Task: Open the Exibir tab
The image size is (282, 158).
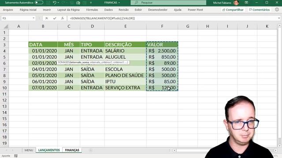Action: coord(138,10)
